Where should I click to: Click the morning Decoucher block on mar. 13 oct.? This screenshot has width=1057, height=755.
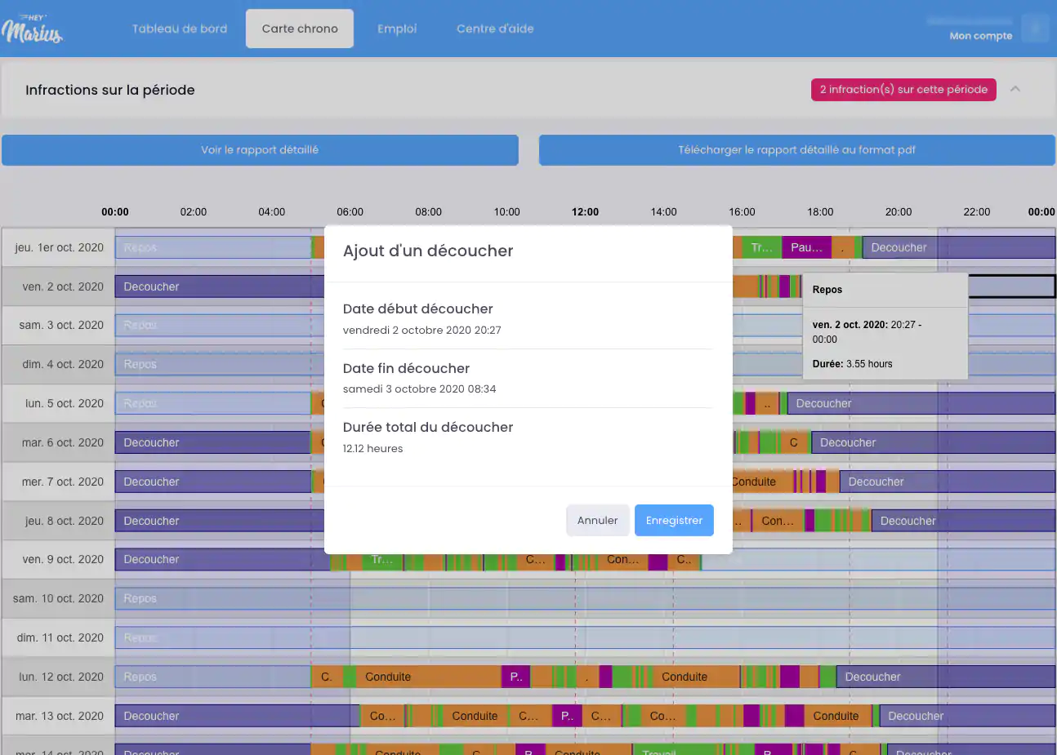(x=237, y=716)
